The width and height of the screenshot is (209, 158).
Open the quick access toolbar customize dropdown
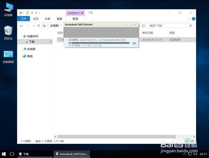36,13
